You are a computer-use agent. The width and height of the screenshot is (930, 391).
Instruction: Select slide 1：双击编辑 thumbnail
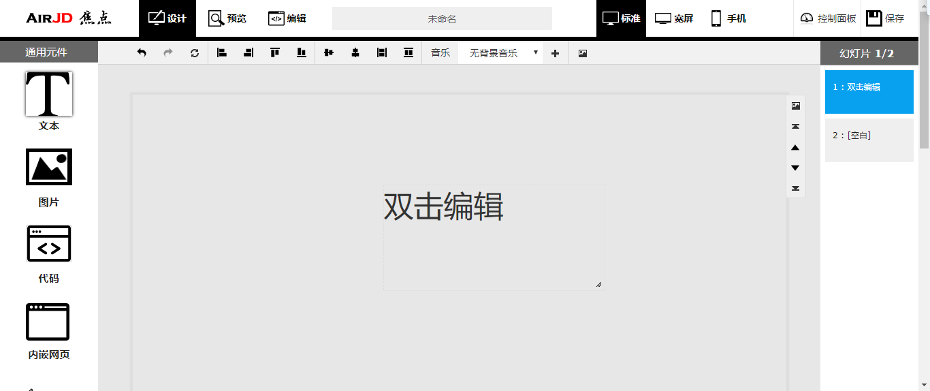click(x=869, y=92)
